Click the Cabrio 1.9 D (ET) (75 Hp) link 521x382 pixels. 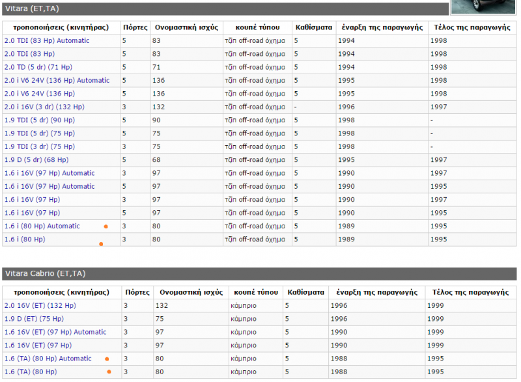click(34, 320)
